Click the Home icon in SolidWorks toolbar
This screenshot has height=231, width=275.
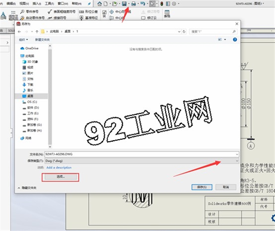[x=99, y=4]
